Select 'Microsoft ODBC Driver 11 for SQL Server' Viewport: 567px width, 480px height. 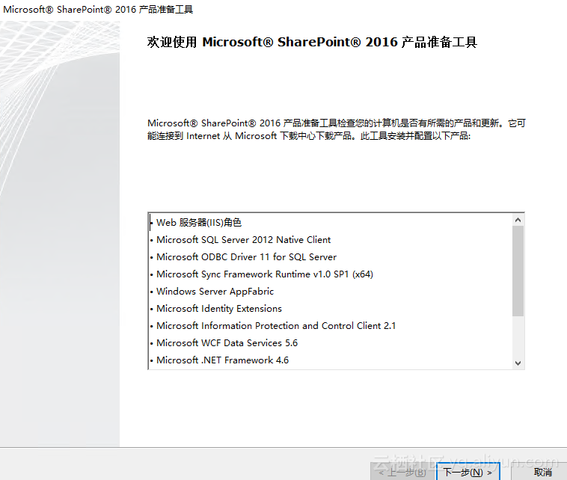click(246, 257)
